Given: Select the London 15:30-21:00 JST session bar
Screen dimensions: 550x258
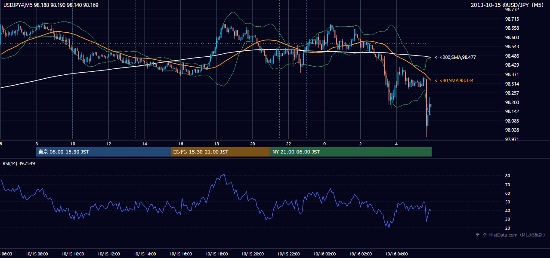Looking at the screenshot, I should point(220,152).
